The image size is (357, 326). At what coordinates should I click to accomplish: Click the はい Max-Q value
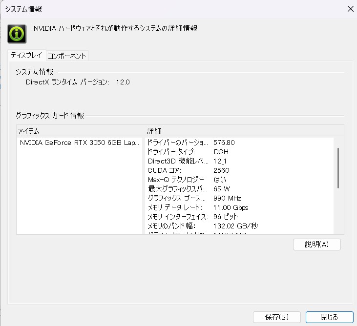pyautogui.click(x=220, y=180)
